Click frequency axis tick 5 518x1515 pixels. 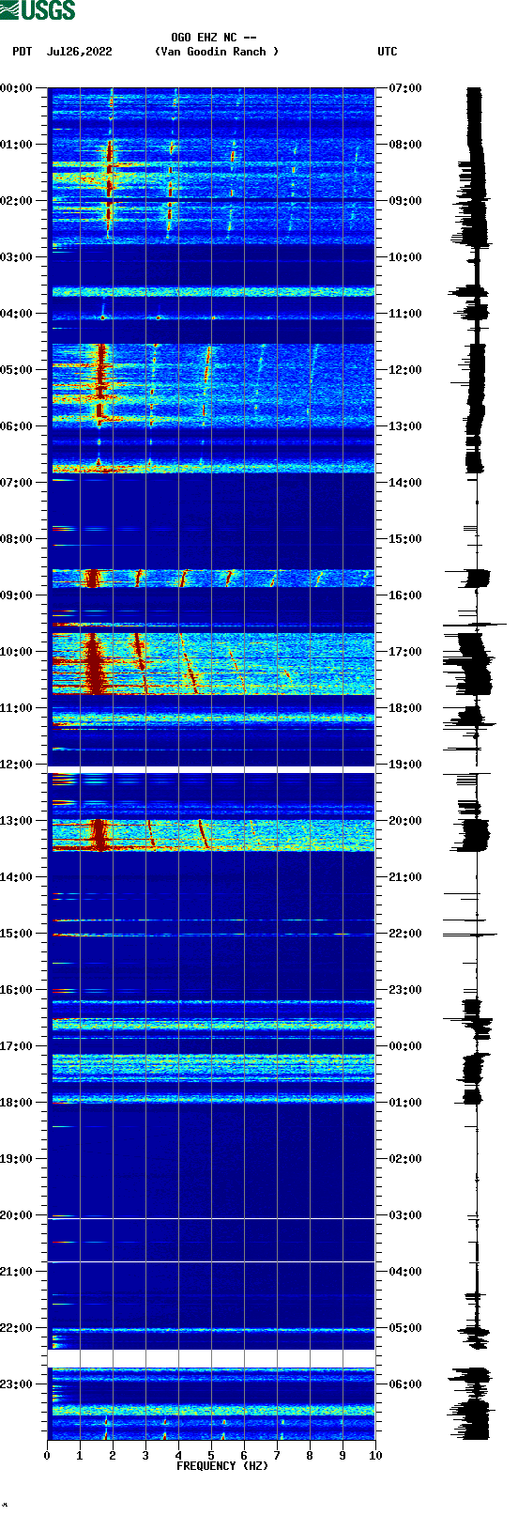pyautogui.click(x=211, y=1455)
